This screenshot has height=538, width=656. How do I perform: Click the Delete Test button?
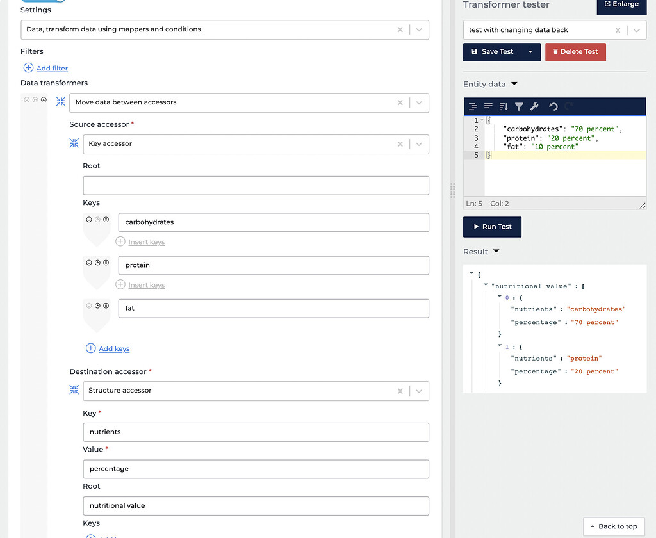pos(575,52)
